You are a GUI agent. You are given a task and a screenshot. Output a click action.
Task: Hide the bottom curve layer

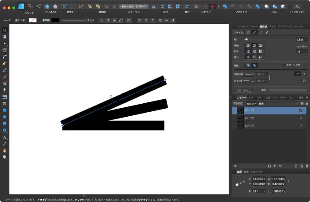(x=301, y=126)
